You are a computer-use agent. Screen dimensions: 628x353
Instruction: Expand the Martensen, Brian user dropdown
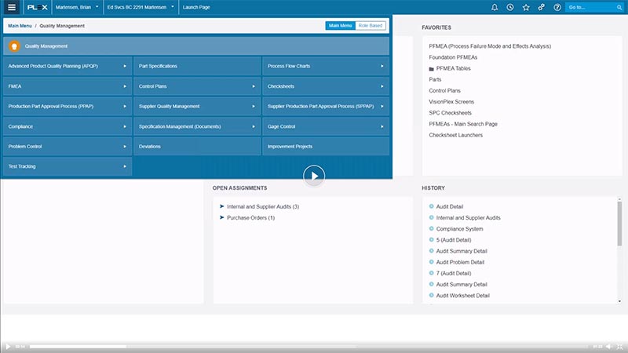click(x=77, y=7)
